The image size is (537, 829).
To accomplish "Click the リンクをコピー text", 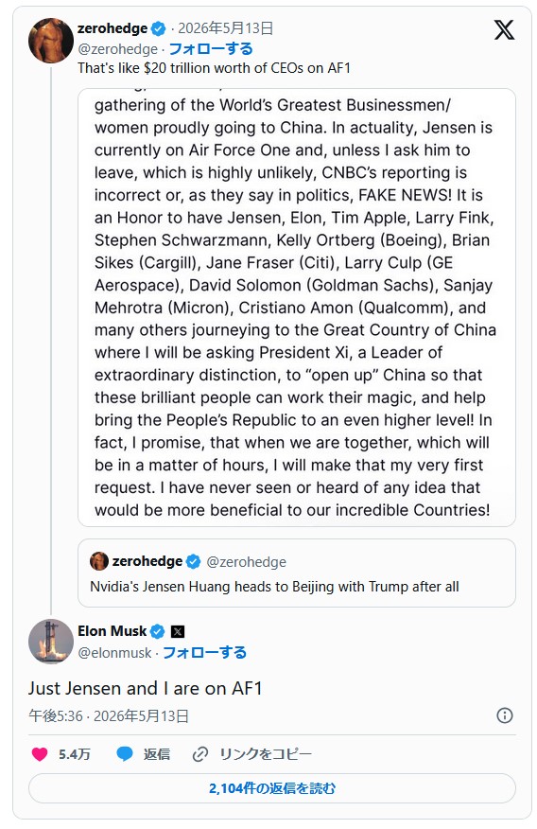I will point(266,754).
